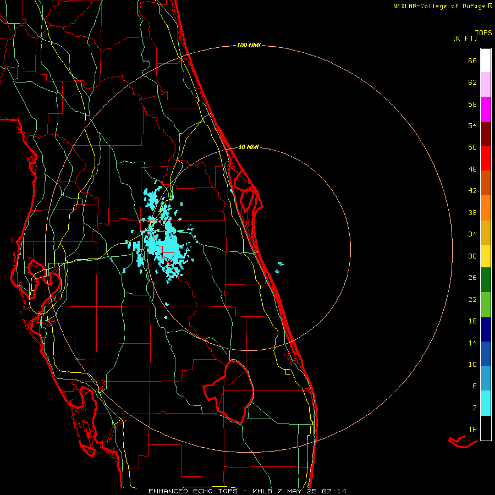Image resolution: width=495 pixels, height=495 pixels.
Task: Click the 'TH' legend label
Action: [x=472, y=430]
